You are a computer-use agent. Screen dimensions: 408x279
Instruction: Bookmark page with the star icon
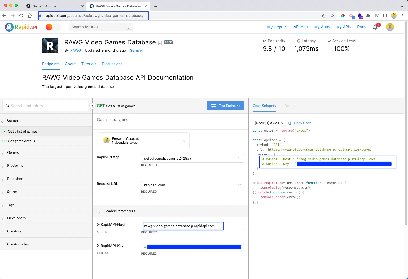pyautogui.click(x=332, y=16)
